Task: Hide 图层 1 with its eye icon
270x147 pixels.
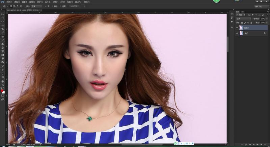Action: tap(237, 28)
